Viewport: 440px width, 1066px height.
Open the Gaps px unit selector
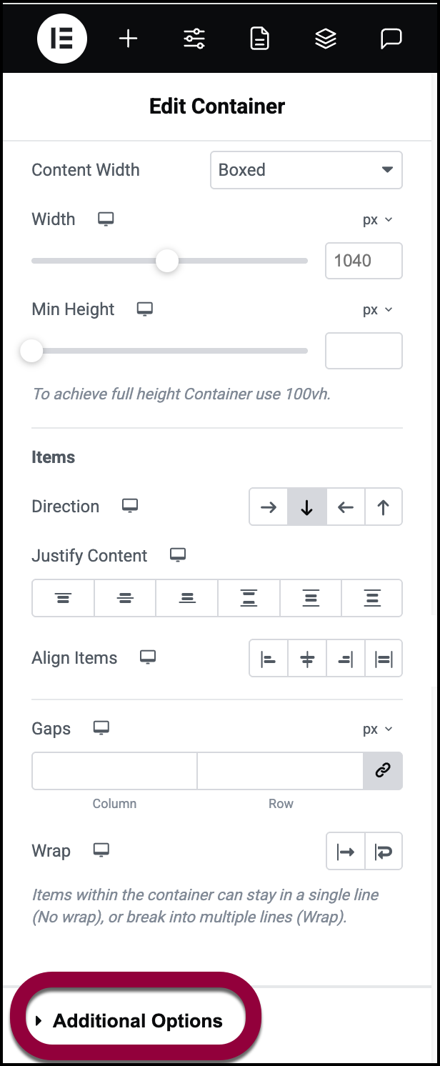[x=378, y=729]
